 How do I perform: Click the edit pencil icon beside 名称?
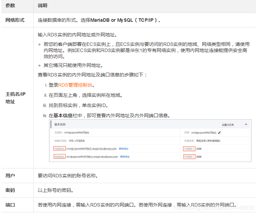(x=219, y=133)
